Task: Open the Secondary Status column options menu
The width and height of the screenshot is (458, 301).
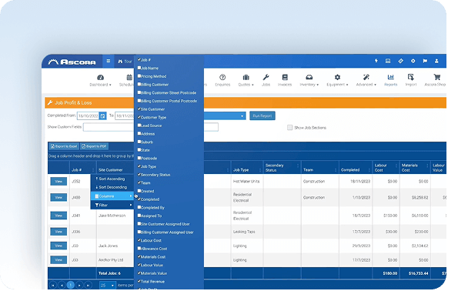Action: point(298,166)
